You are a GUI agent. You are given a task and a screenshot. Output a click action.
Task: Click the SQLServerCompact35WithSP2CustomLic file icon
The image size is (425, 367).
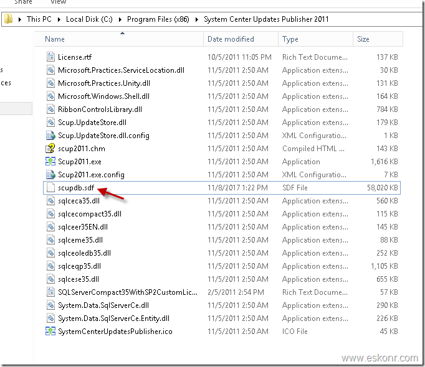tap(50, 292)
